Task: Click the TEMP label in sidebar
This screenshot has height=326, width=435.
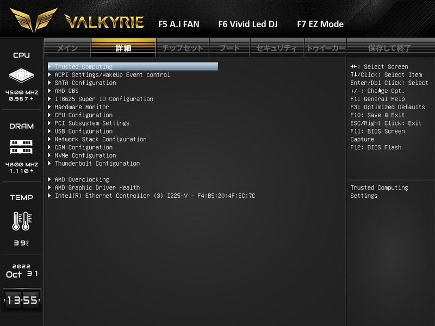Action: 21,197
